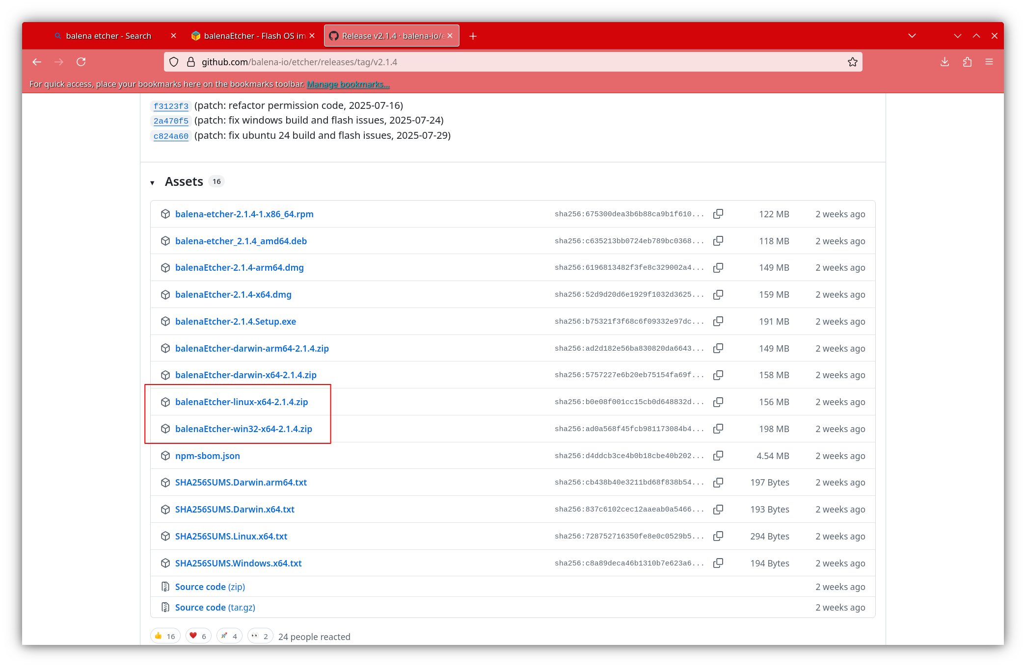Copy sha256 for balenaEtcher-linux-x64-2.1.4.zip
1026x667 pixels.
(718, 402)
